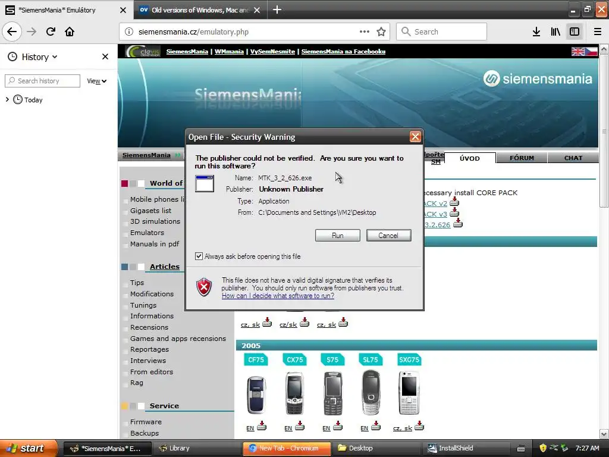
Task: Click Games and apps recensions link
Action: pos(178,339)
